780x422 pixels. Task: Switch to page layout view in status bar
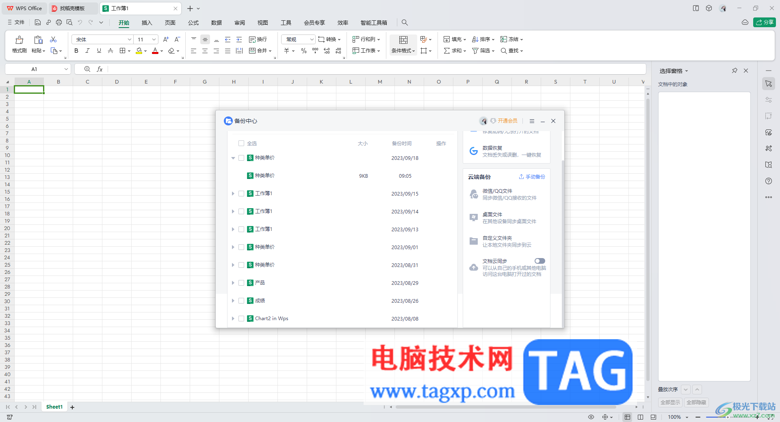(x=640, y=417)
